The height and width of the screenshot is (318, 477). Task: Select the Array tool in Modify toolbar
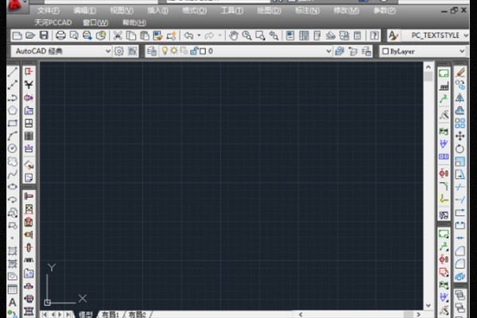[460, 123]
